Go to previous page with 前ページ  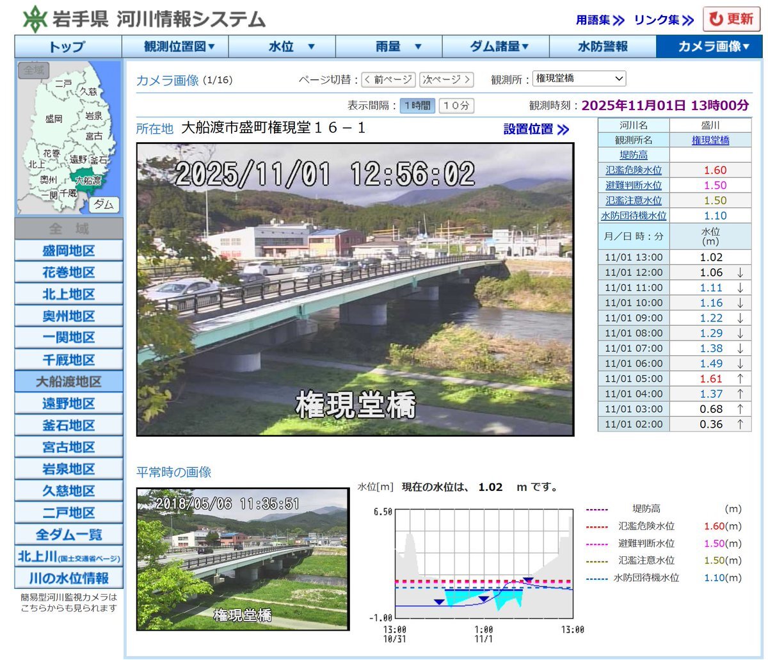388,79
